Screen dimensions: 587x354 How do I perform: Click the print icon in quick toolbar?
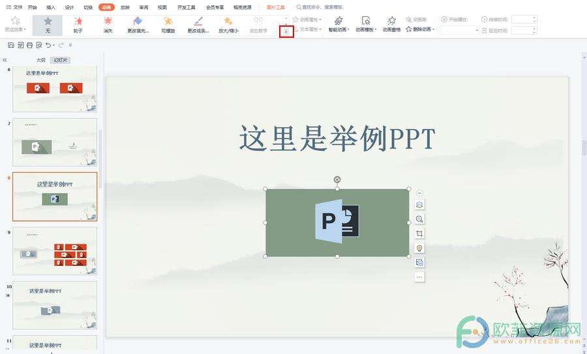(29, 45)
